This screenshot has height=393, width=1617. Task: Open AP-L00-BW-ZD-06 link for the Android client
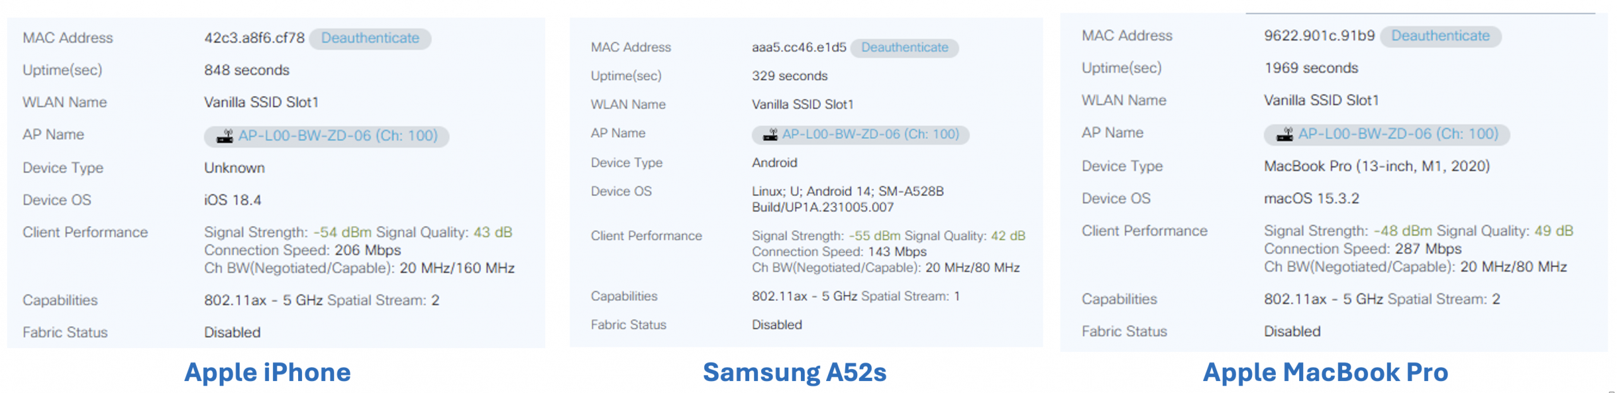(x=870, y=134)
